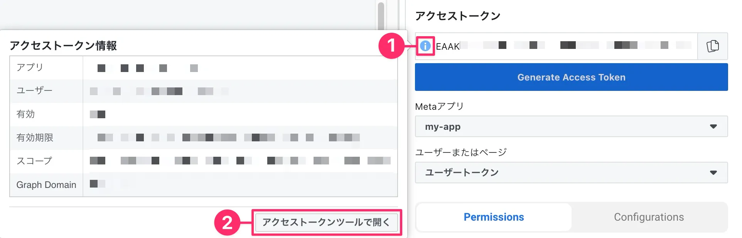Click the blurred value in the スコープ row
742x238 pixels.
pyautogui.click(x=240, y=161)
